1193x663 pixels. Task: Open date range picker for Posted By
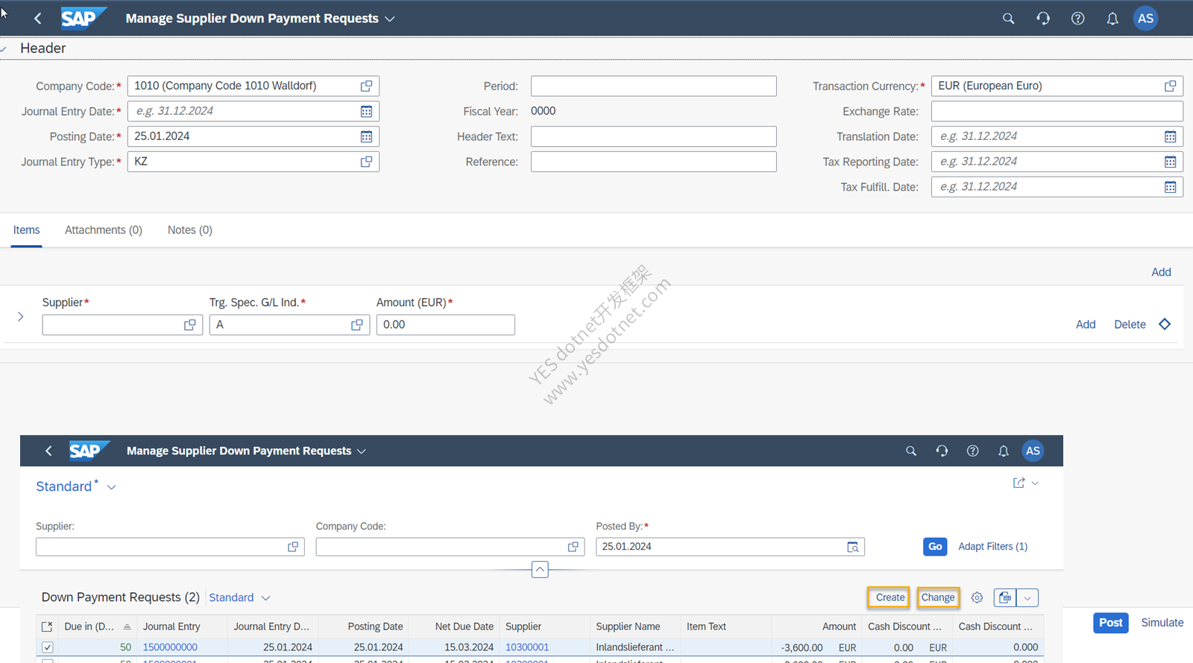853,547
